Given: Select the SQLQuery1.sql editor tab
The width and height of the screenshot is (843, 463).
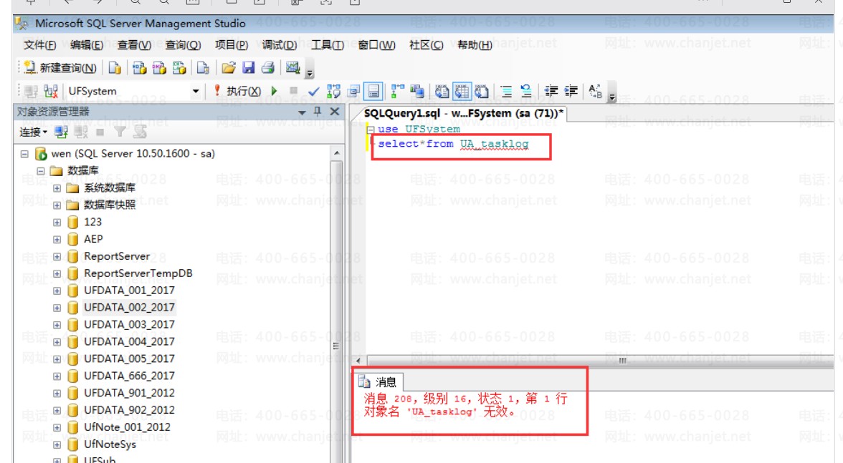Looking at the screenshot, I should point(463,114).
